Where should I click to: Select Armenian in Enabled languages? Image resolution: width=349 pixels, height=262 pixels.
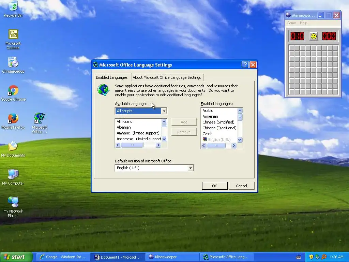pyautogui.click(x=219, y=116)
